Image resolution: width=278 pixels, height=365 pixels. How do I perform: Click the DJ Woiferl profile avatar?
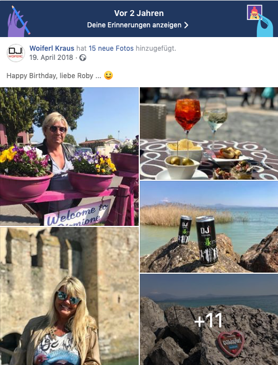click(16, 53)
